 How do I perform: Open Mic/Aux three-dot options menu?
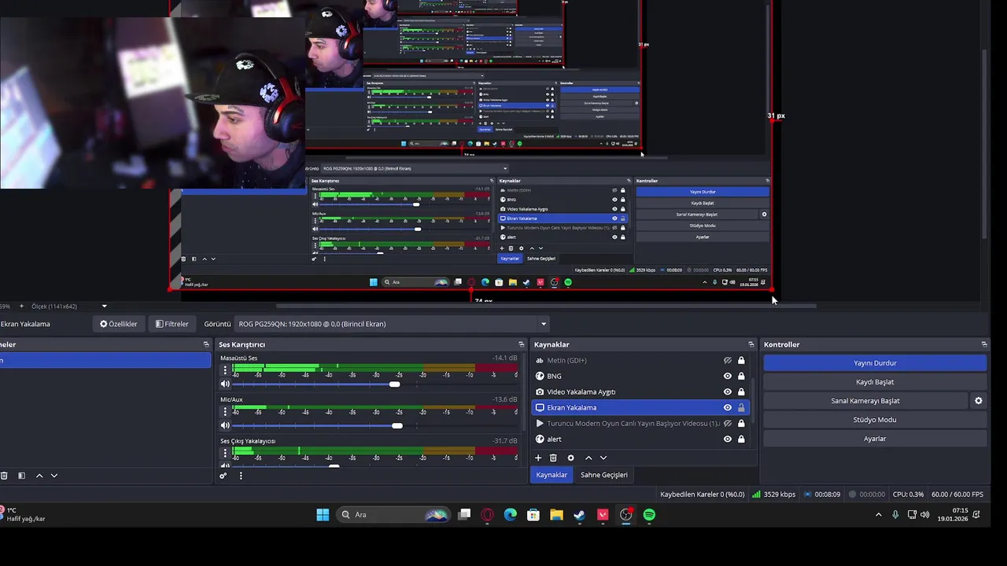click(x=225, y=411)
